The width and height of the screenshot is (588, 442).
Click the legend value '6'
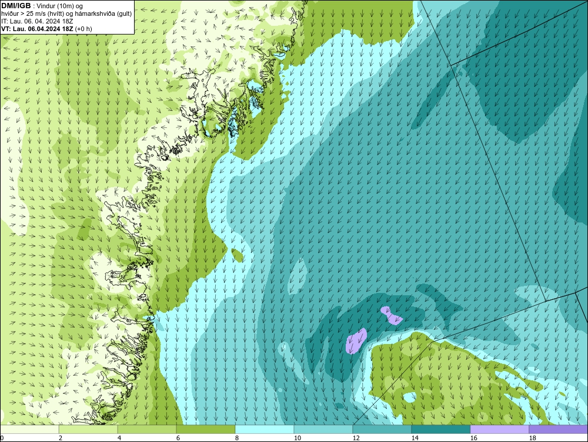(x=178, y=438)
